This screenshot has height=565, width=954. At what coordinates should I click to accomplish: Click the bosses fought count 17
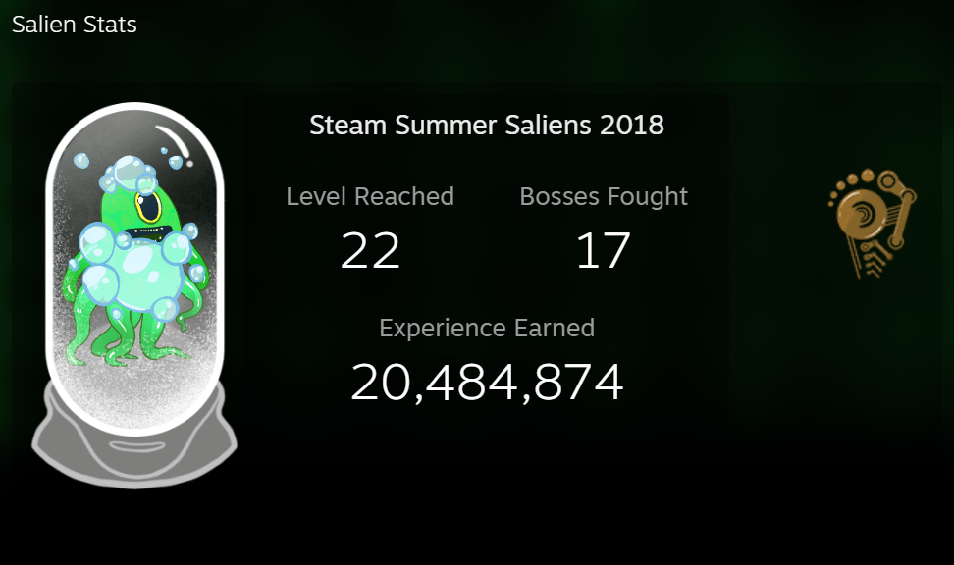(602, 250)
